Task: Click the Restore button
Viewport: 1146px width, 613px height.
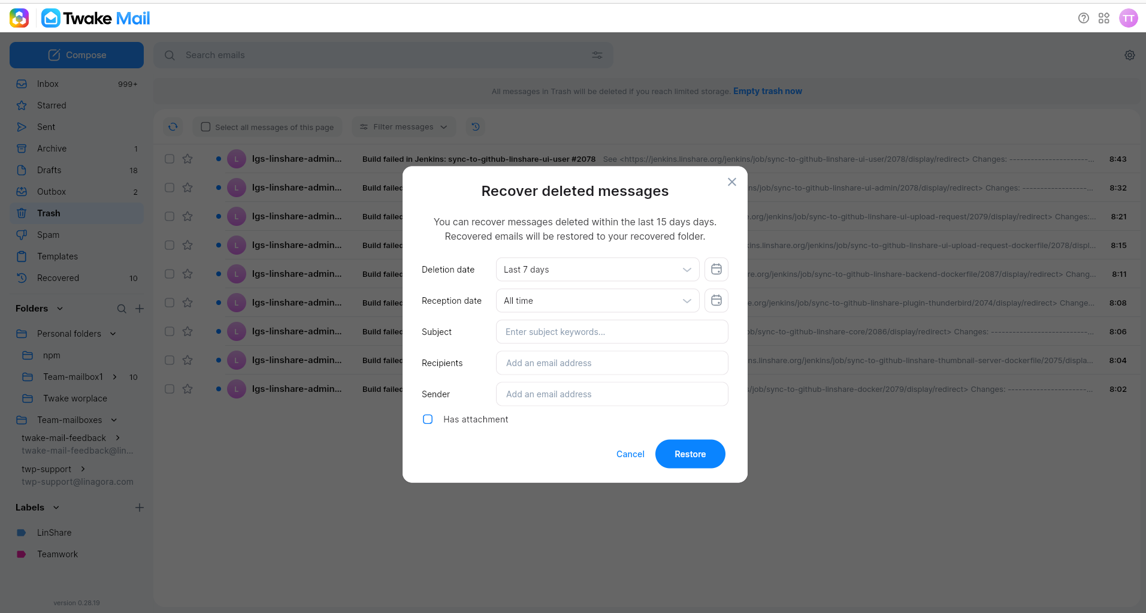Action: [690, 454]
